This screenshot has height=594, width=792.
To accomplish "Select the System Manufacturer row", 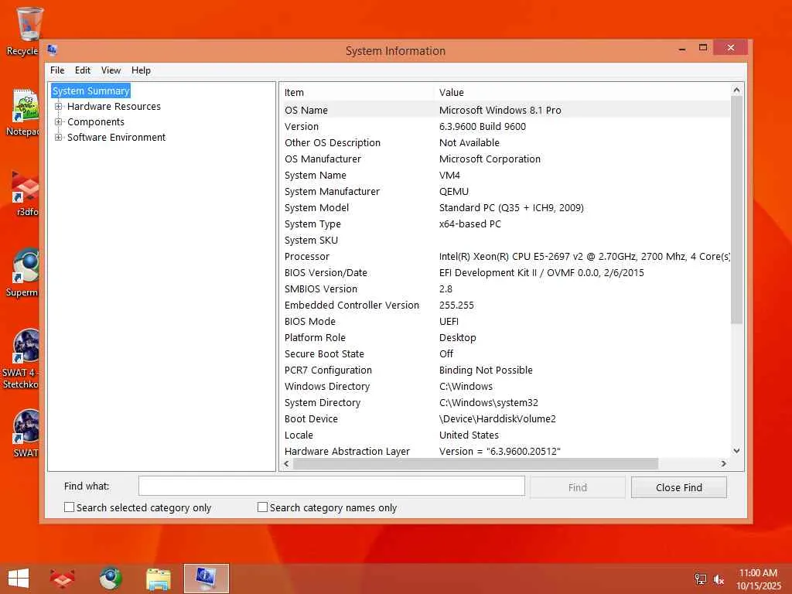I will tap(505, 192).
